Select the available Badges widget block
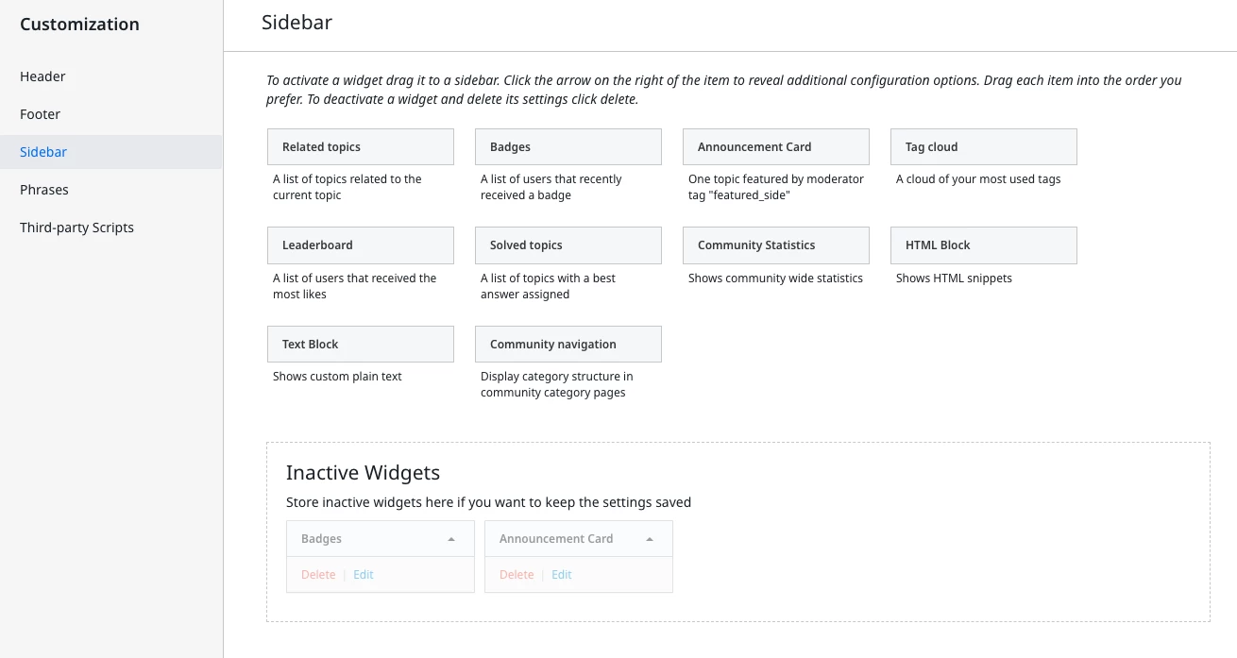The image size is (1237, 658). (x=568, y=147)
